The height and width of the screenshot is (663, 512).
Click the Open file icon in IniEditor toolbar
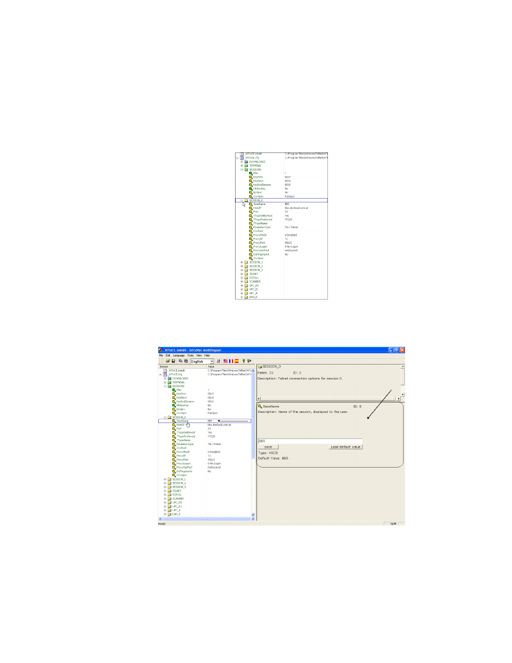click(168, 361)
